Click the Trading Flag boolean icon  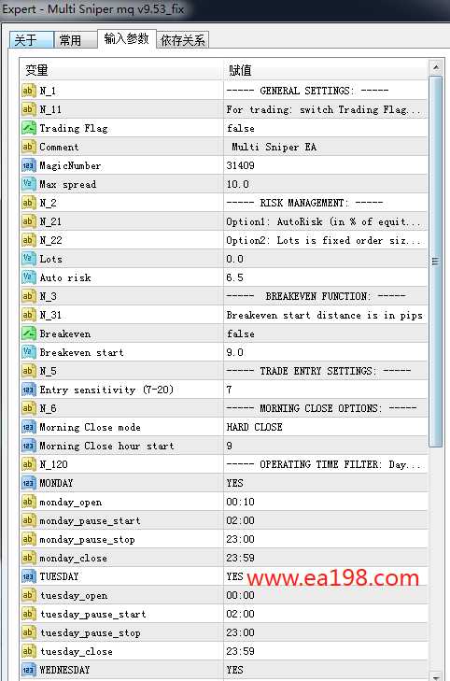point(28,128)
